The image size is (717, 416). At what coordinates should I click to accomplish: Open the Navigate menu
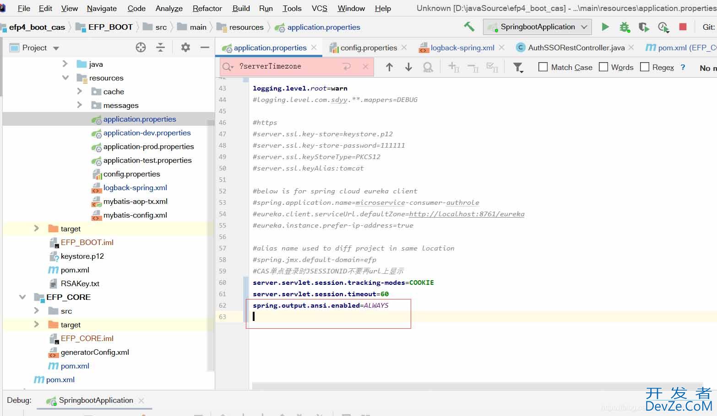point(102,8)
